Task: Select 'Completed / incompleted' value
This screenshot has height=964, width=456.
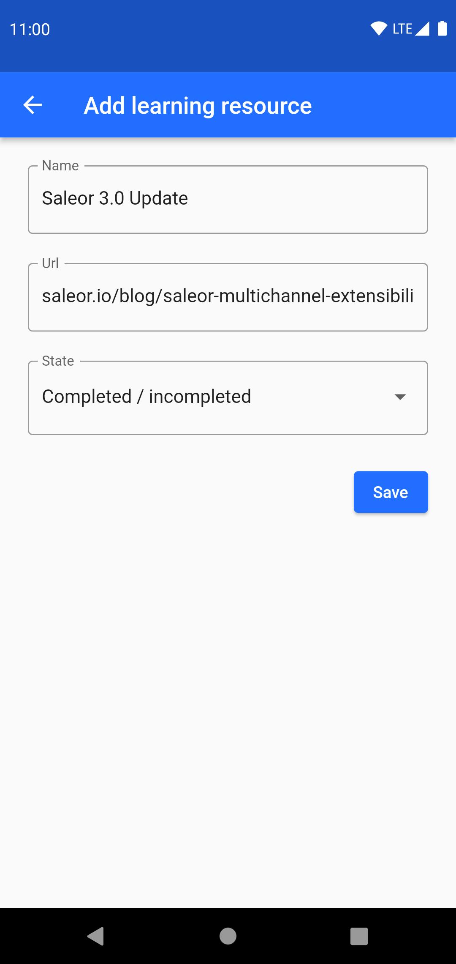Action: pyautogui.click(x=147, y=397)
